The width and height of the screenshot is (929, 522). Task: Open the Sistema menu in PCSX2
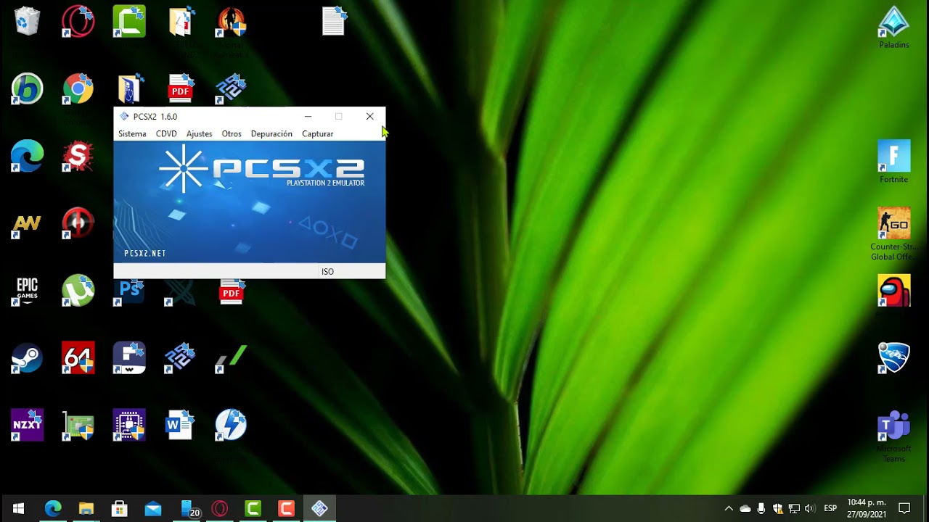132,134
